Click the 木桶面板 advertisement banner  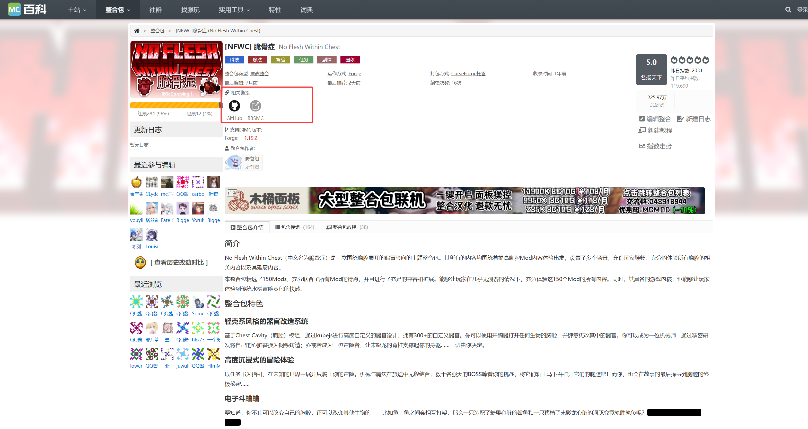tap(465, 201)
